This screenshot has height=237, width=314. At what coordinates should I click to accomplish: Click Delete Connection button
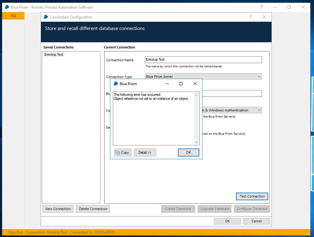(93, 209)
